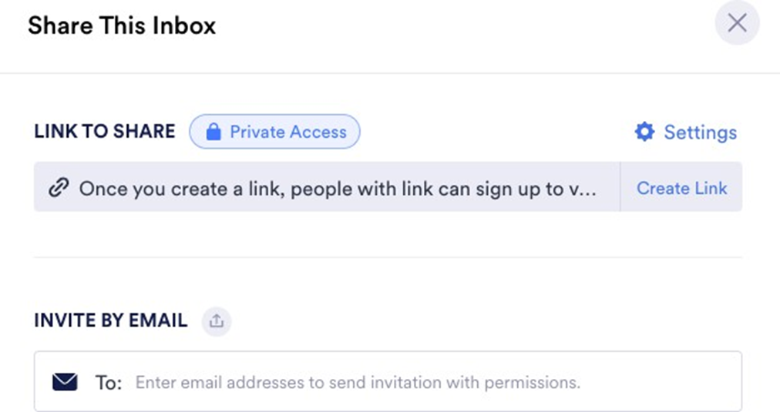Click the Settings gear icon
The height and width of the screenshot is (412, 780).
(x=644, y=132)
